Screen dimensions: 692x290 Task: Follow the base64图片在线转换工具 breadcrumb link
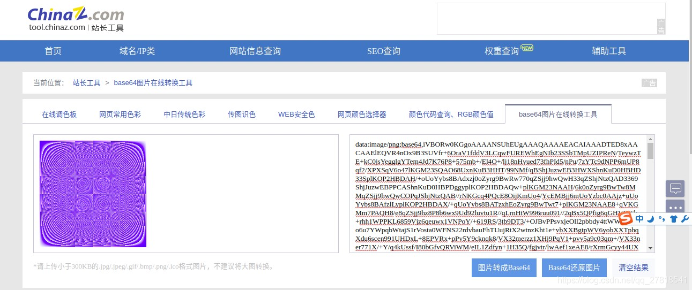(153, 83)
